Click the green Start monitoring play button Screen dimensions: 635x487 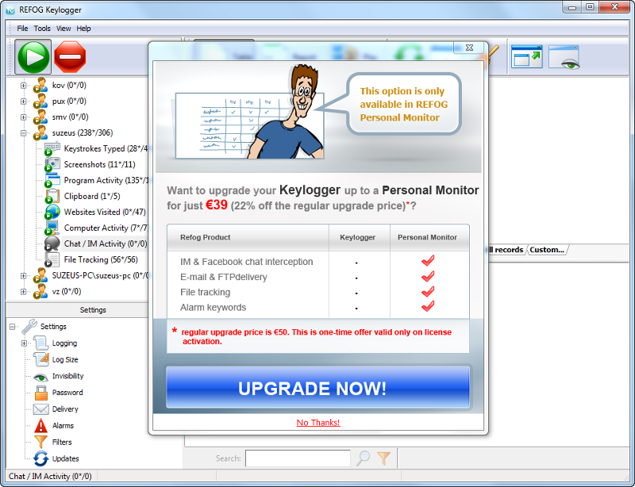(33, 57)
